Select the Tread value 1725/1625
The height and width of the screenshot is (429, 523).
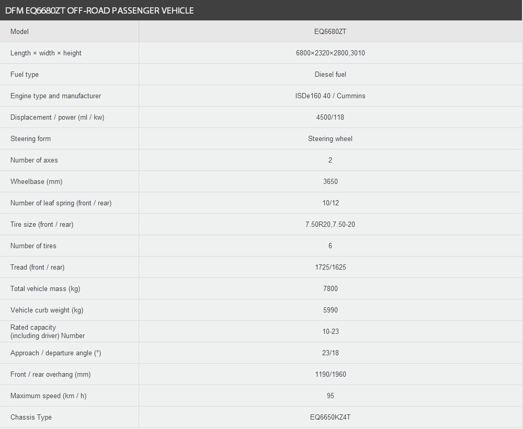click(x=330, y=268)
